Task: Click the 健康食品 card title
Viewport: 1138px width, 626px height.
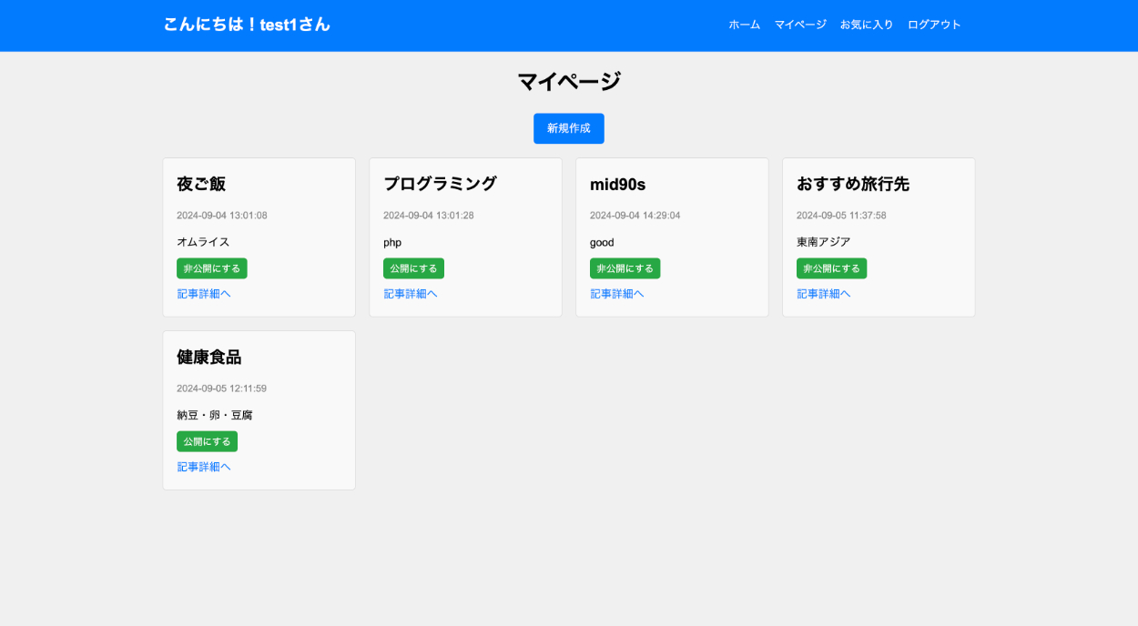Action: click(x=208, y=357)
